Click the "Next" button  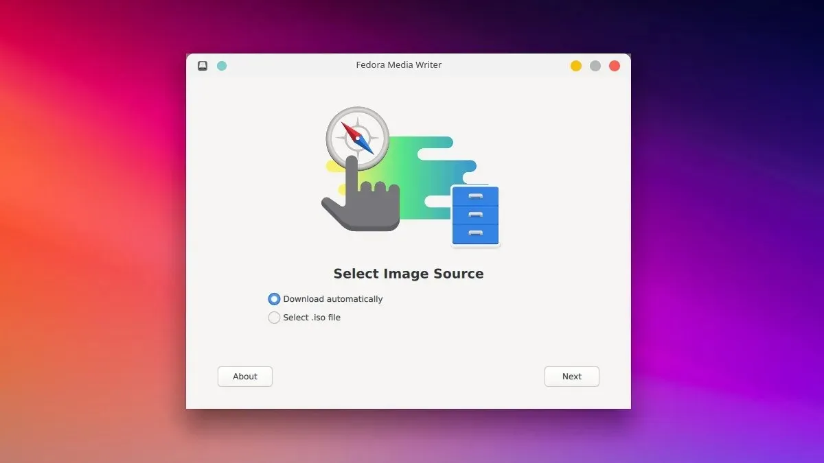pyautogui.click(x=571, y=376)
